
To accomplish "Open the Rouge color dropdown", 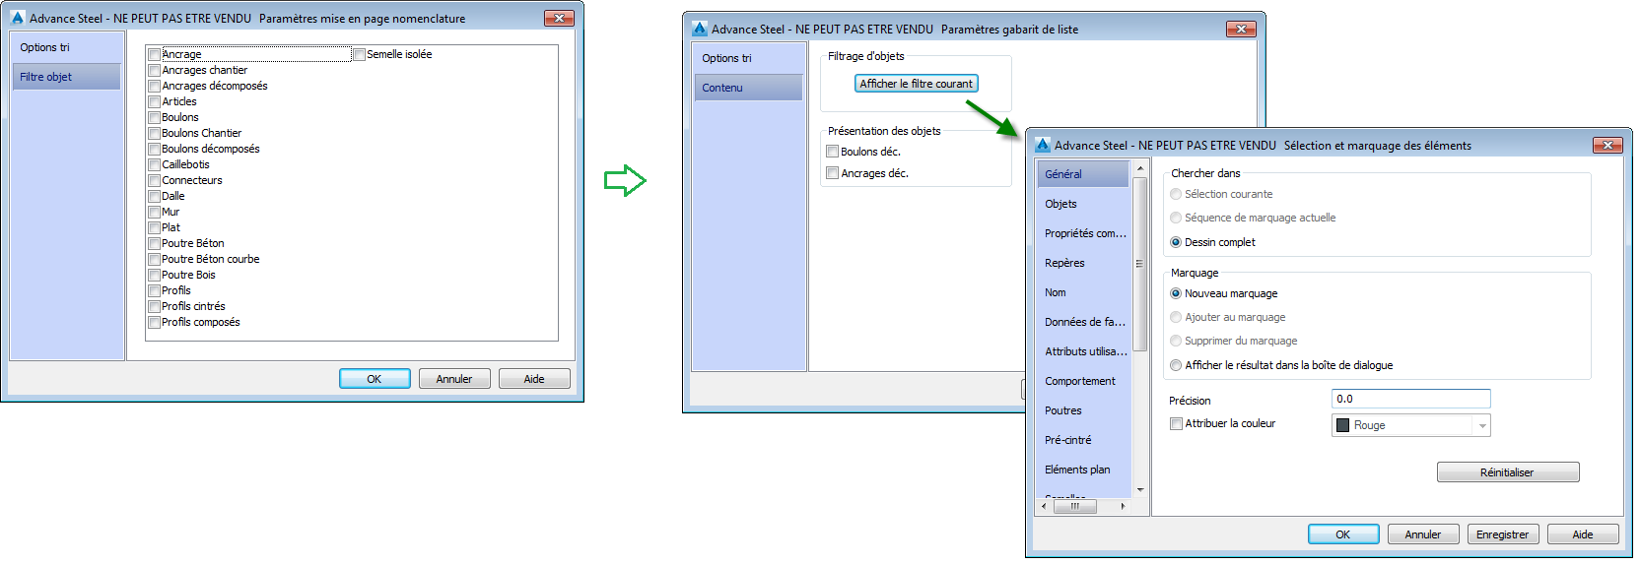I will 1411,425.
